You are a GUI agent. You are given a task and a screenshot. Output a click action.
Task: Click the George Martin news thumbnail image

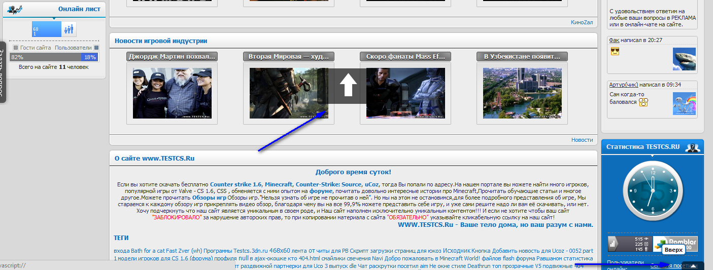(172, 93)
